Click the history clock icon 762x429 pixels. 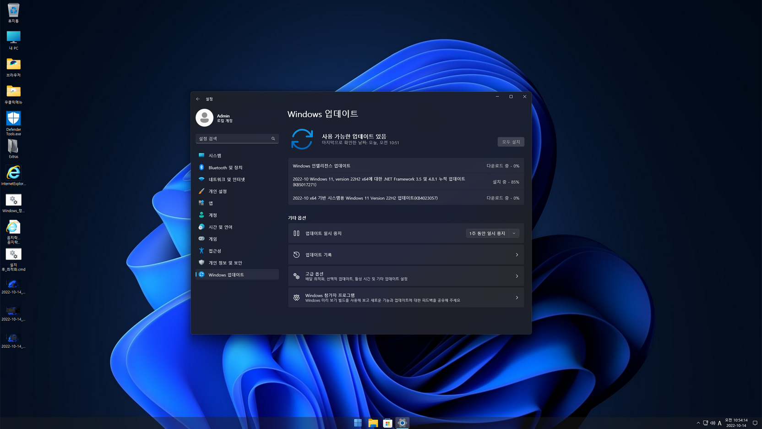[x=296, y=255]
